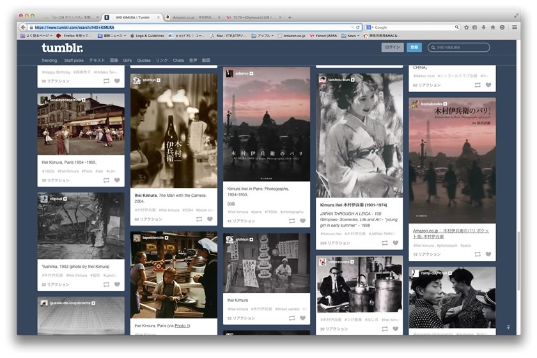Viewport: 537px width, 358px height.
Task: Open the taishou-kun kimono woman photo
Action: coord(359,136)
